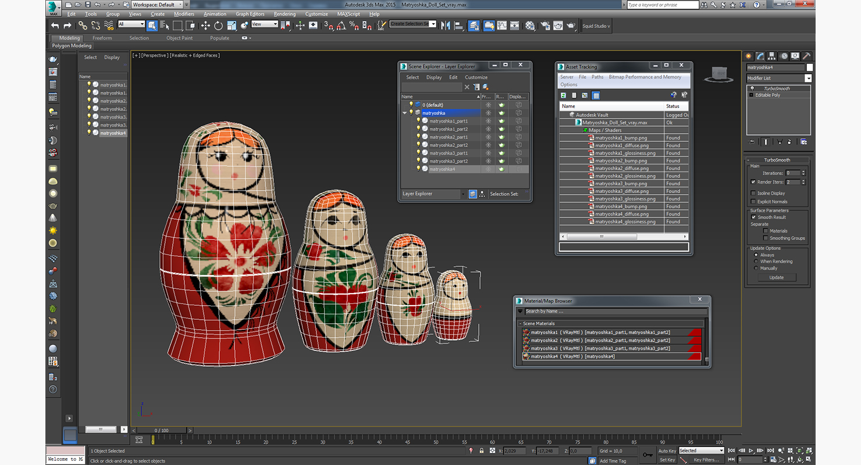This screenshot has height=465, width=861.
Task: Enable the Isoline Display checkbox
Action: tap(753, 193)
